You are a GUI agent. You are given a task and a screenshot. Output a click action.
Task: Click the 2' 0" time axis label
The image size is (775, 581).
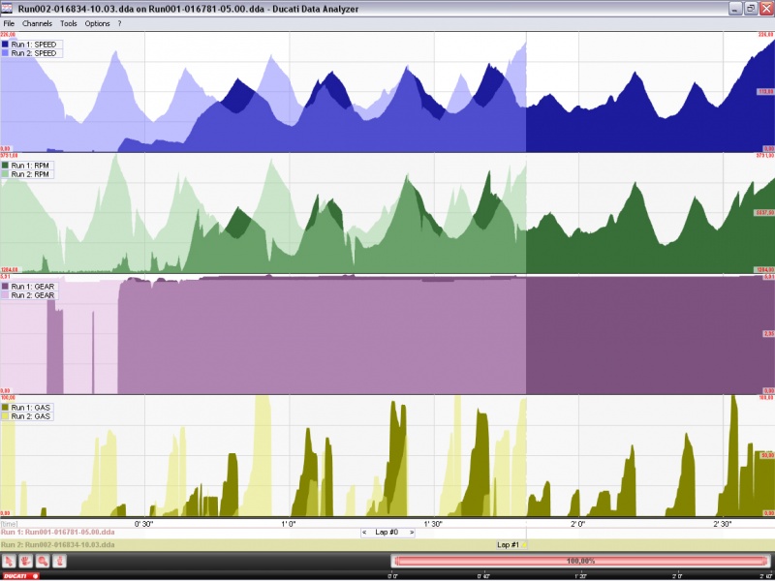point(577,523)
